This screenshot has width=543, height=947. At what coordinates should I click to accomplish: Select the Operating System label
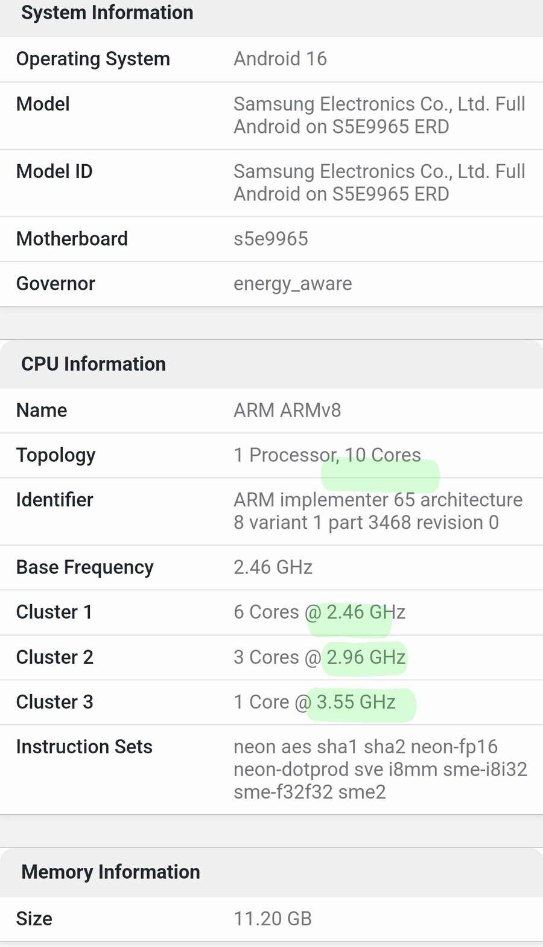(93, 59)
